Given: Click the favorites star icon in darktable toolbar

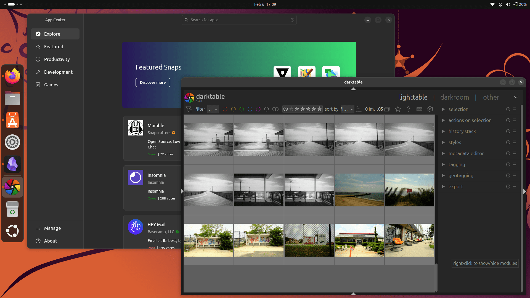Looking at the screenshot, I should coord(398,109).
